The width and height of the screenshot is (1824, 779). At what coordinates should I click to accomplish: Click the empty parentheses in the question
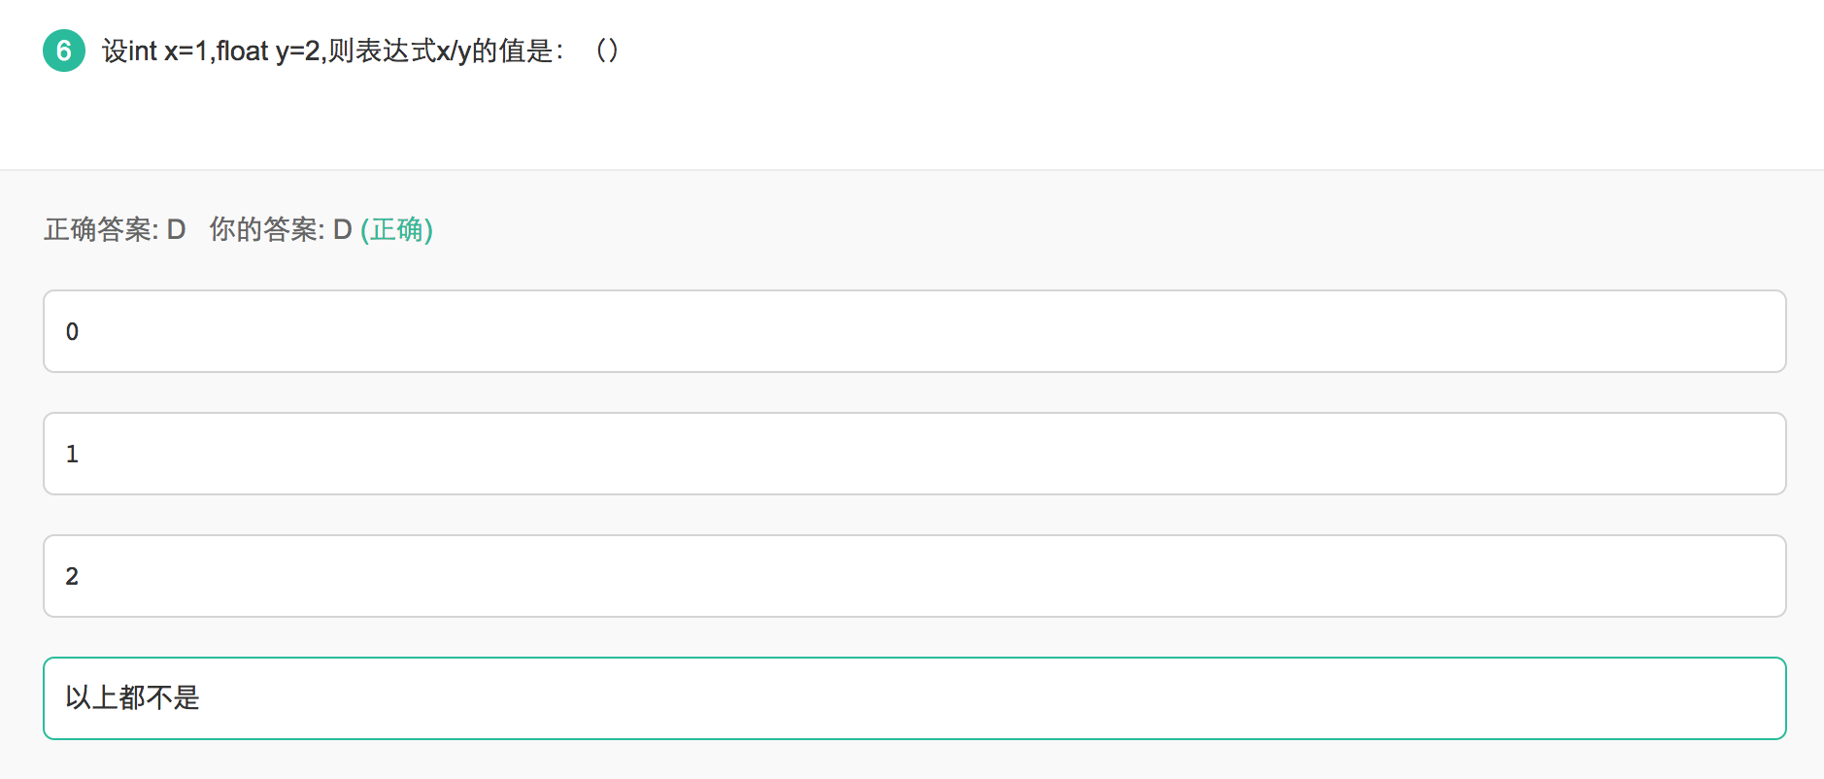(607, 51)
